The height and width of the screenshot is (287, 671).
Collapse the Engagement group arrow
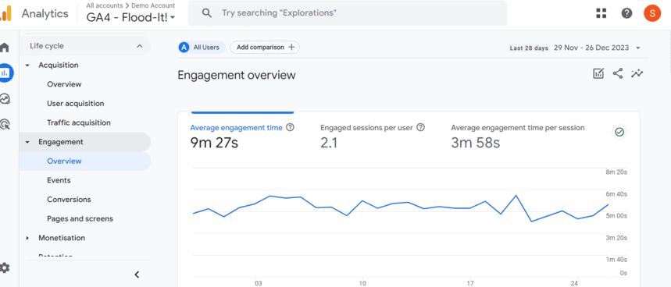pos(28,142)
